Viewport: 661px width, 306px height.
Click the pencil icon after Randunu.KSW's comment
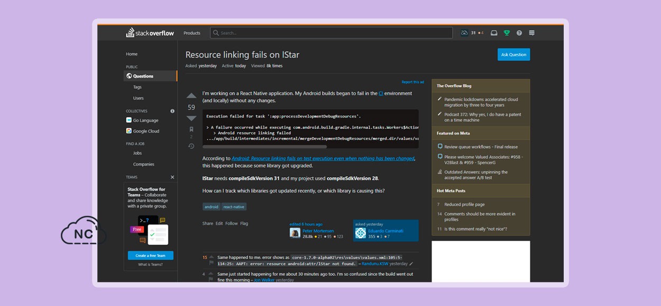[x=411, y=264]
